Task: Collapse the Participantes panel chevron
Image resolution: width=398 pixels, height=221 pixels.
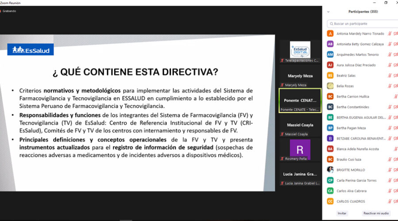Action: (328, 11)
